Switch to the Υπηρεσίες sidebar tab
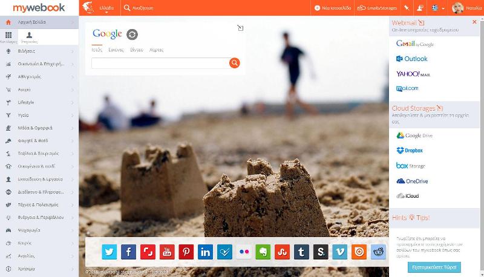484x277 pixels. 29,37
